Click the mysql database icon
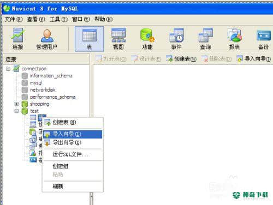273x205 pixels. [25, 83]
